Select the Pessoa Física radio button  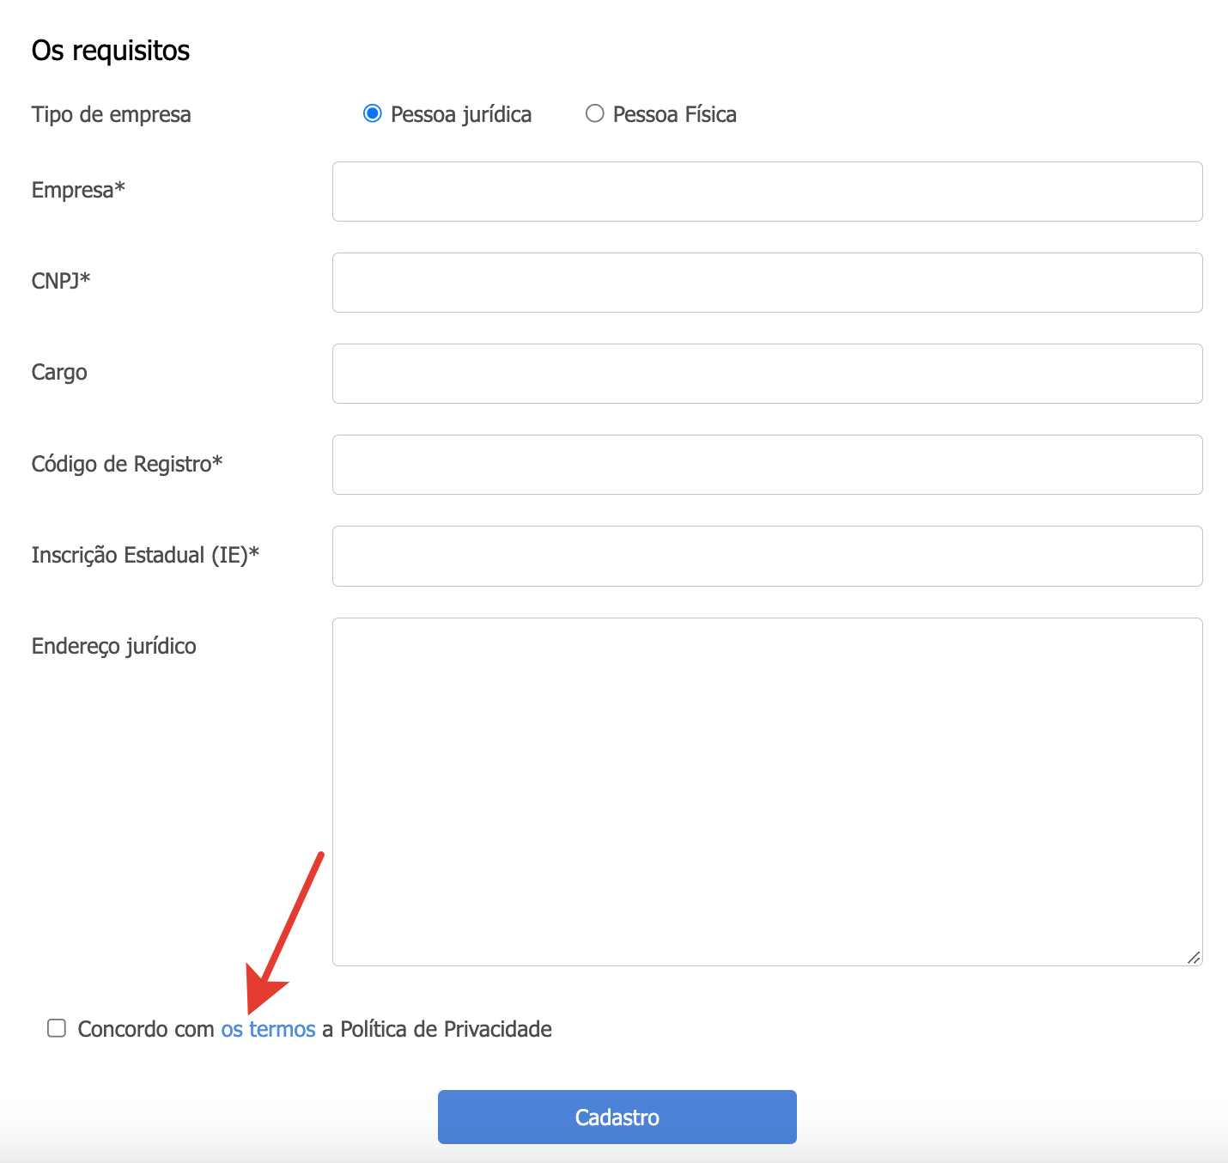[594, 113]
